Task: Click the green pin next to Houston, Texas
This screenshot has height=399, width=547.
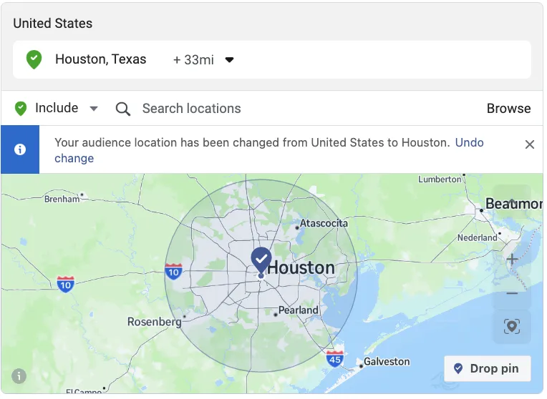Action: click(34, 59)
